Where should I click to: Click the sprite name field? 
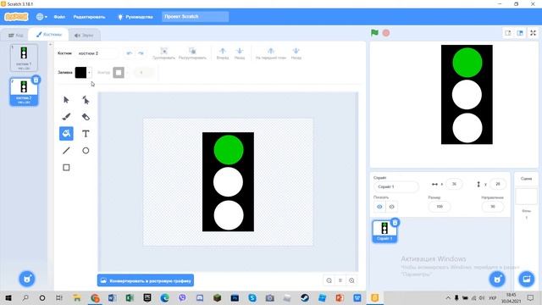pyautogui.click(x=396, y=186)
